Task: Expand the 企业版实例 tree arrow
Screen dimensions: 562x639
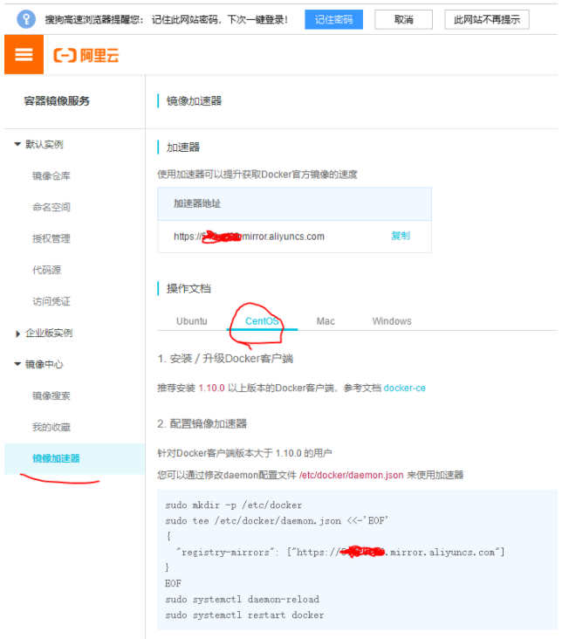Action: click(x=17, y=333)
